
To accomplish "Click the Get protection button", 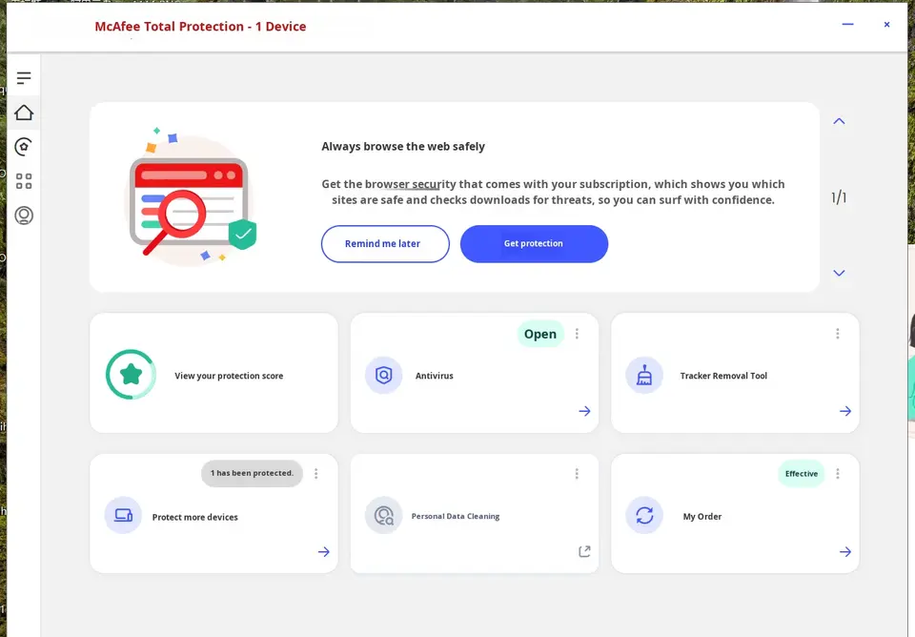I will (534, 243).
